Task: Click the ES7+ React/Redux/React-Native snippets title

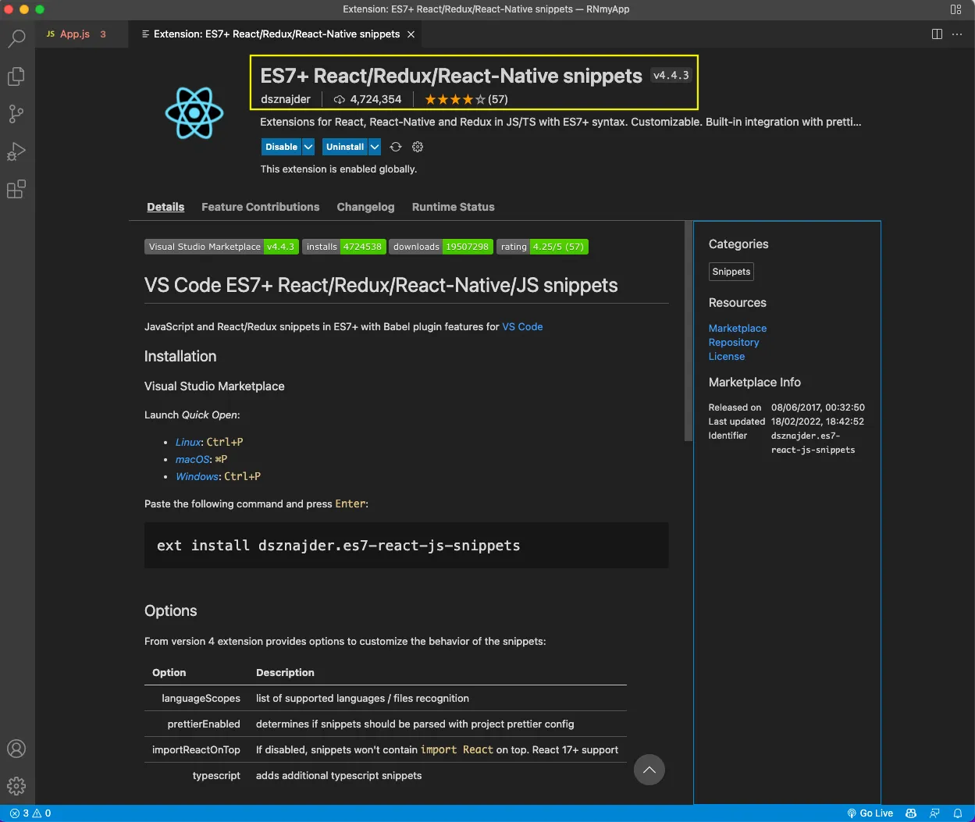Action: (451, 76)
